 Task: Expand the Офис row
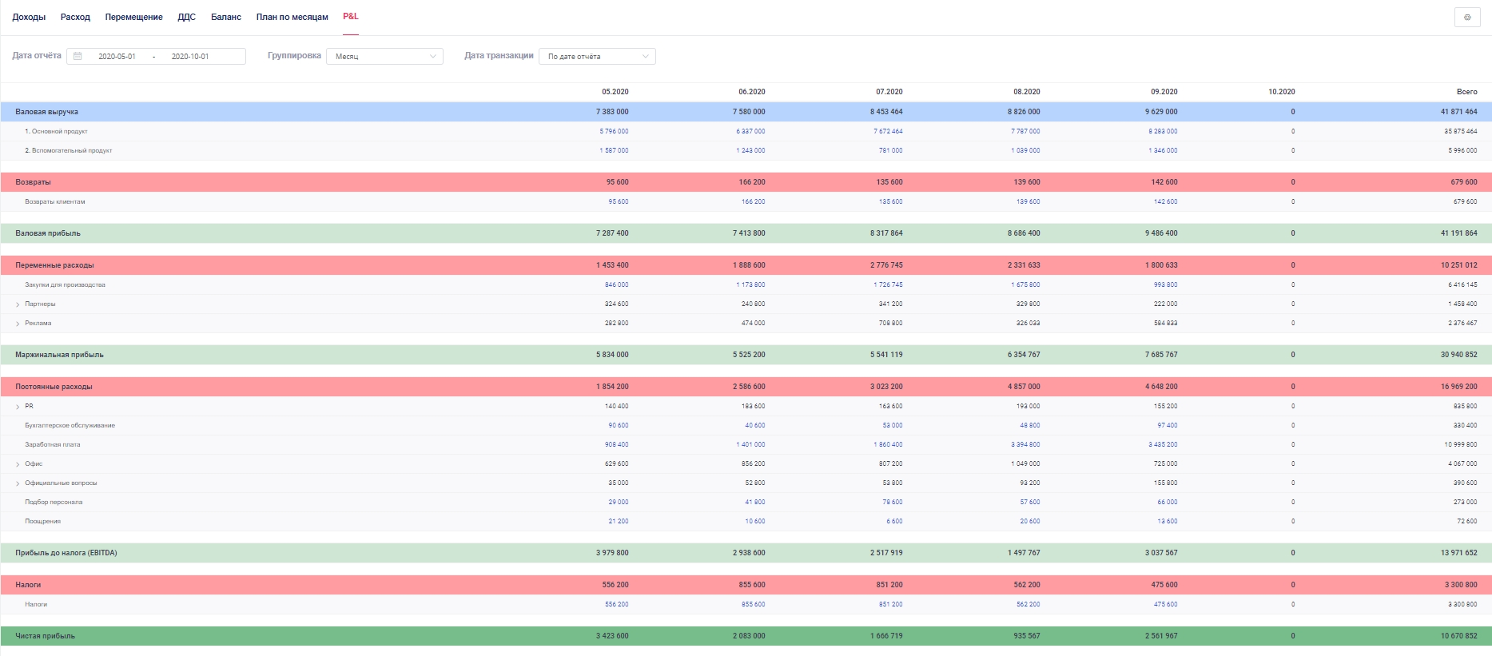[x=18, y=464]
